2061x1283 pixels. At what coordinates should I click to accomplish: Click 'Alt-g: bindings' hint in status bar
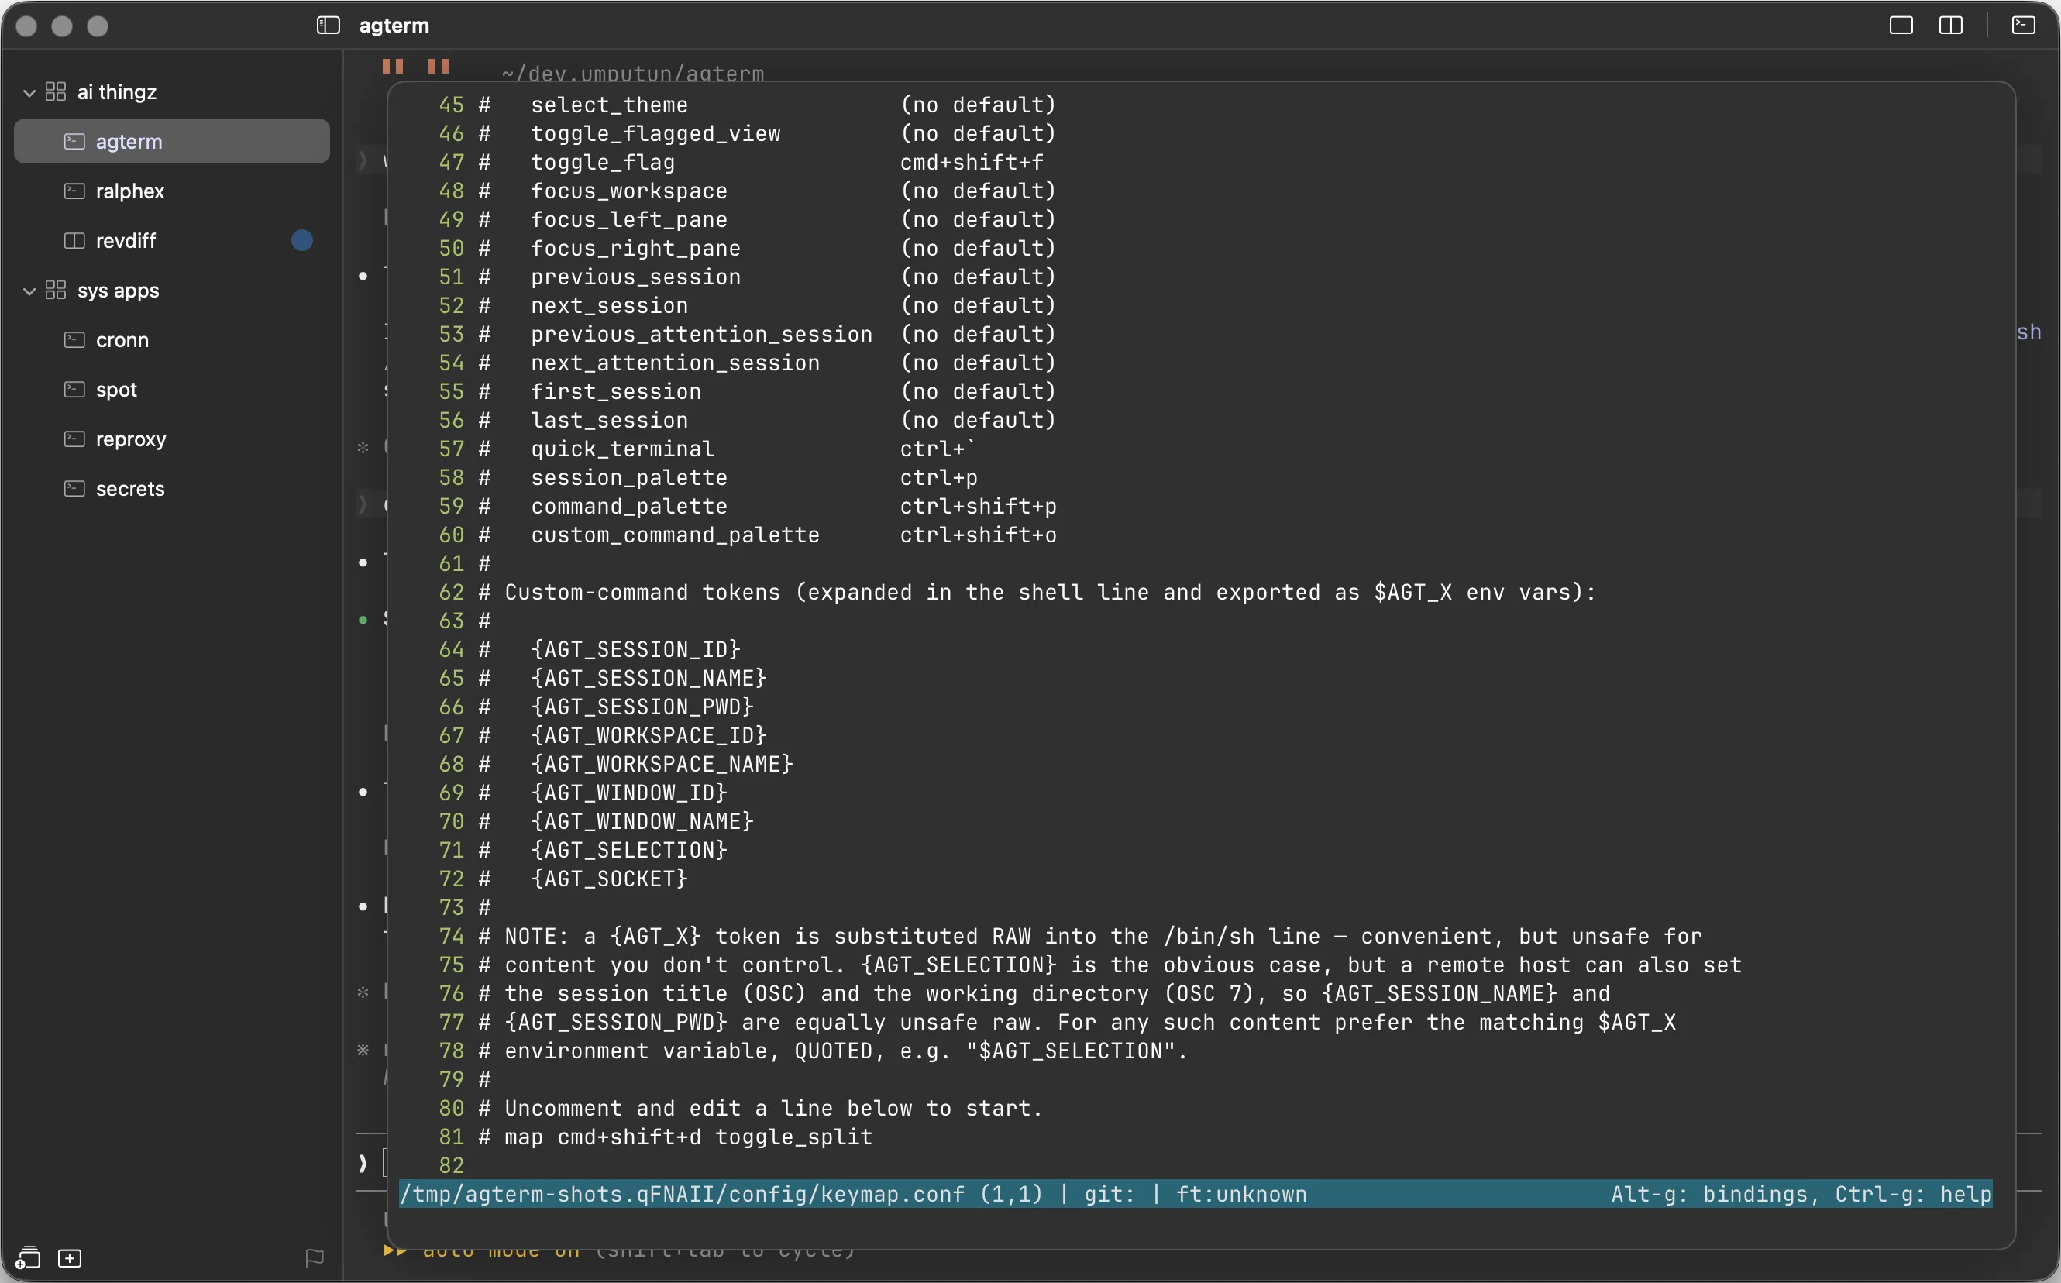1709,1194
